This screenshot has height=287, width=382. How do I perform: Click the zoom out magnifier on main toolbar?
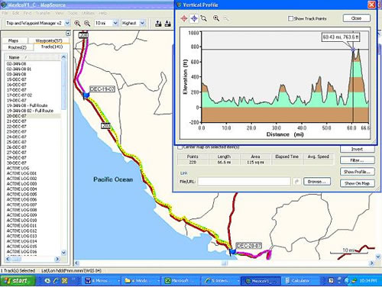pyautogui.click(x=87, y=24)
